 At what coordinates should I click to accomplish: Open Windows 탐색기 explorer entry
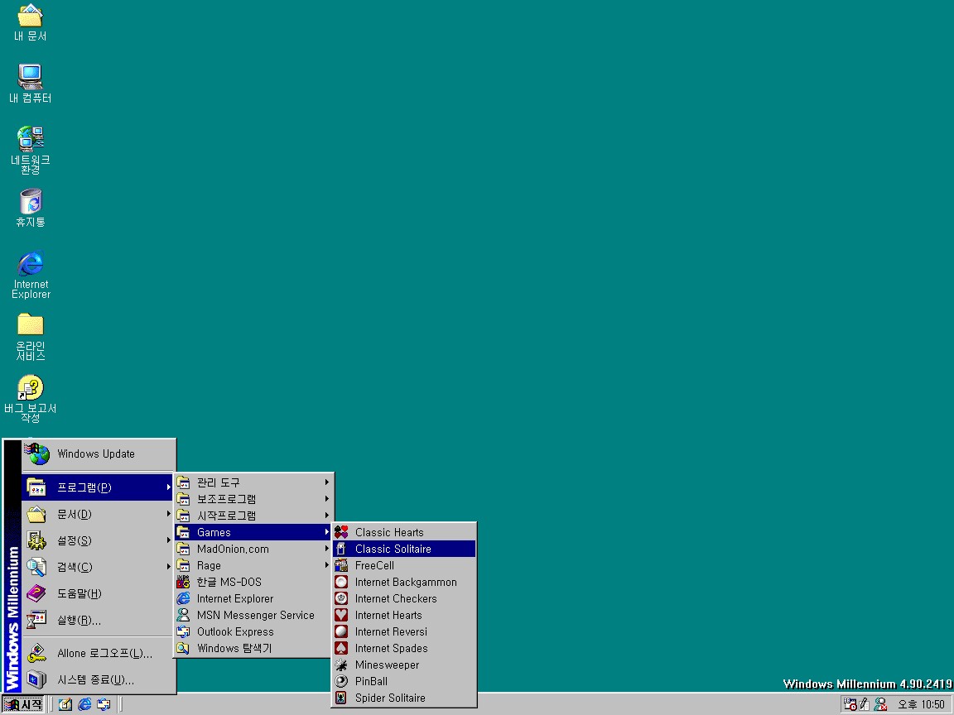(x=253, y=648)
